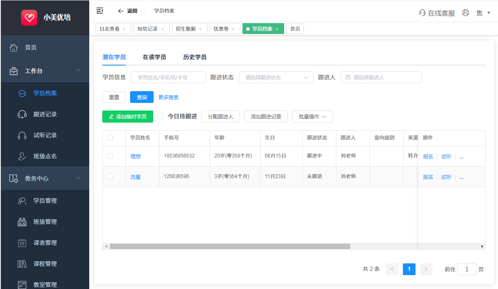The image size is (498, 289).
Task: Select 班级点名 icon in sidebar
Action: (22, 156)
